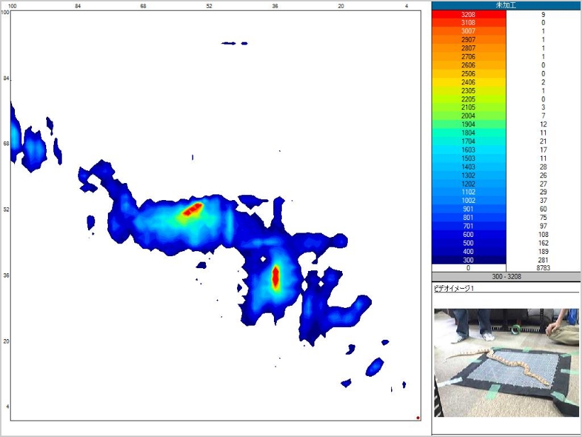Image resolution: width=582 pixels, height=437 pixels.
Task: Pick the yellow 2406 legend swatch
Action: coord(468,82)
